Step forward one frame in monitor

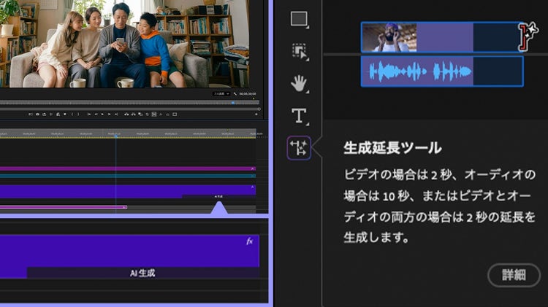(110, 114)
